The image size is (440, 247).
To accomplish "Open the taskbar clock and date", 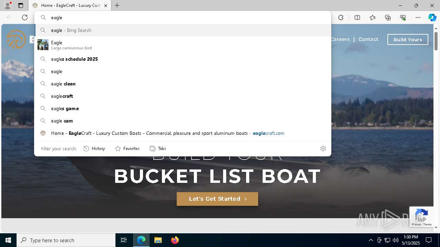I will 411,240.
